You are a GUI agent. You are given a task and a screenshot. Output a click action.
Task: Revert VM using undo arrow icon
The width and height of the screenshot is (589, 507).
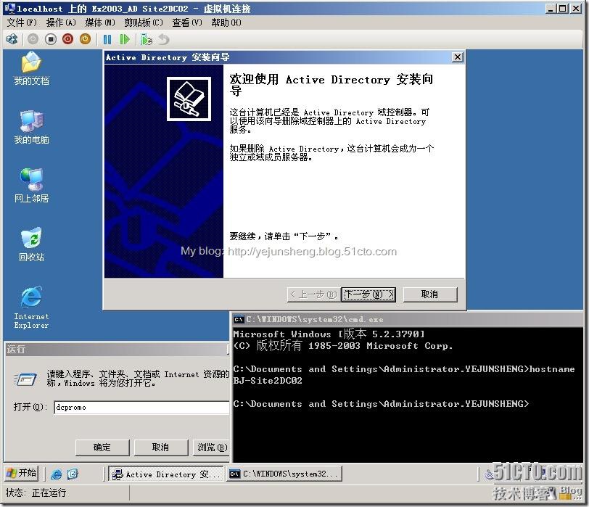click(x=164, y=39)
